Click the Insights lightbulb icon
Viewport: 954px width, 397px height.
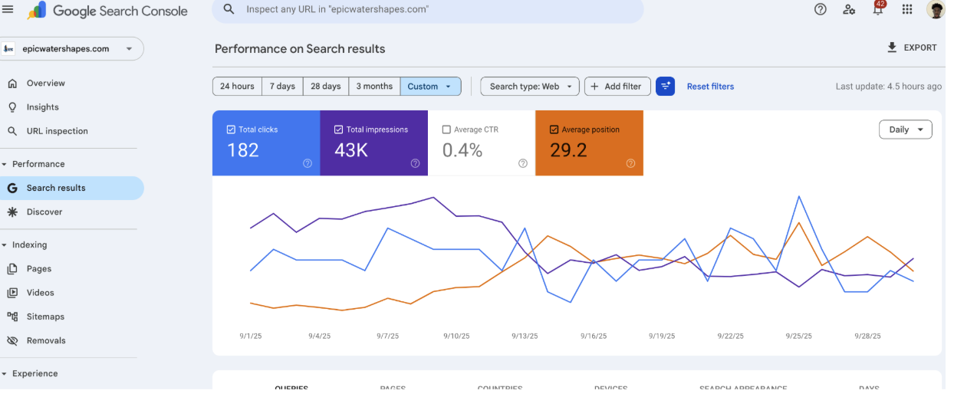[12, 107]
